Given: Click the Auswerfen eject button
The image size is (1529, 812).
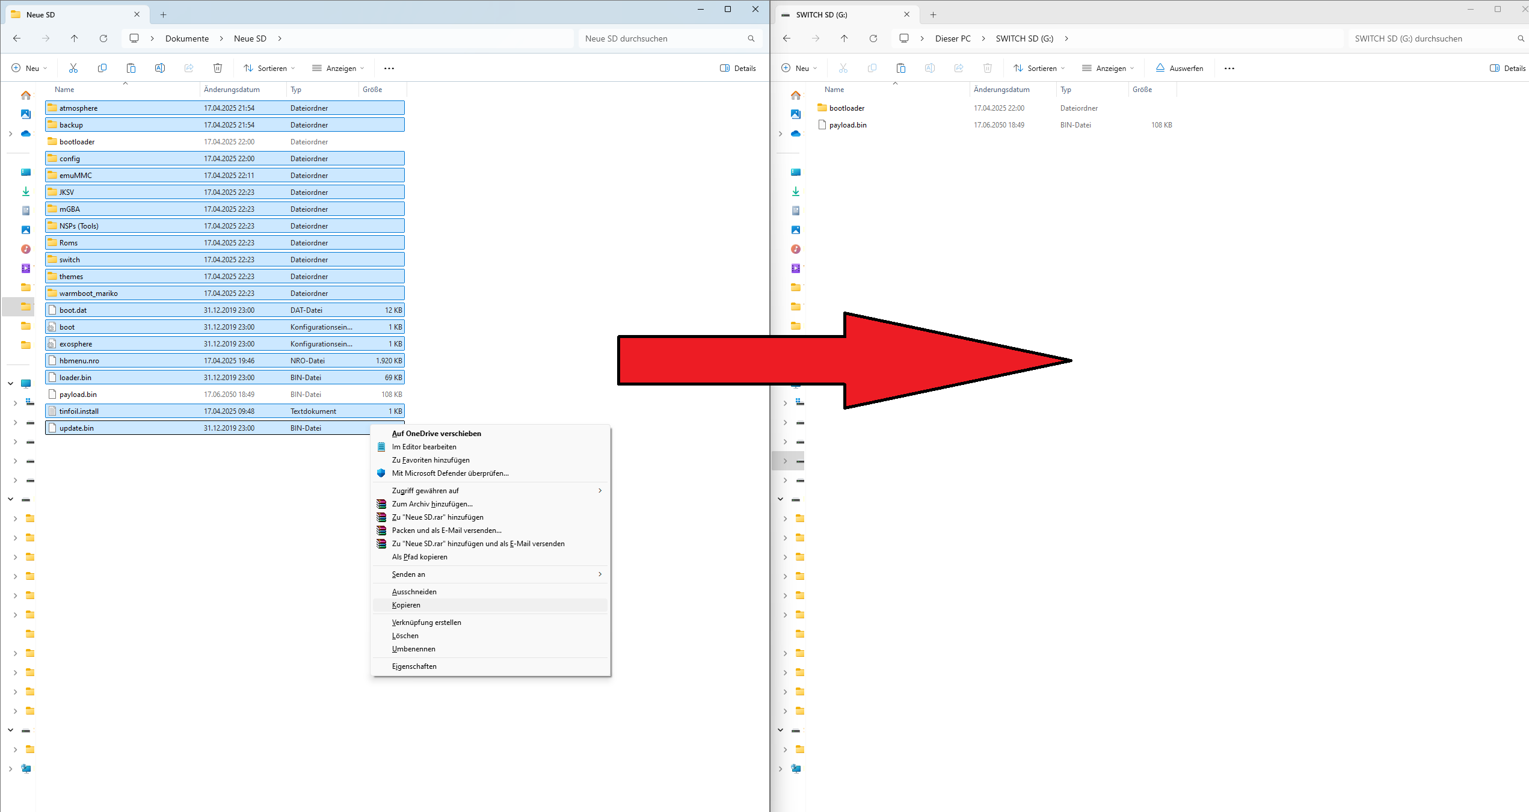Looking at the screenshot, I should pyautogui.click(x=1179, y=68).
